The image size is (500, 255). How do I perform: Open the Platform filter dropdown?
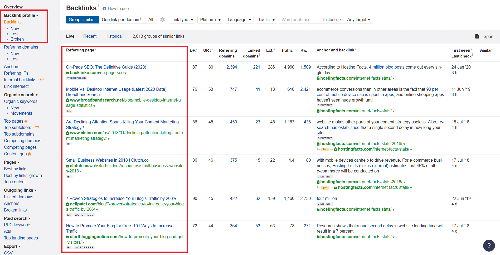210,20
